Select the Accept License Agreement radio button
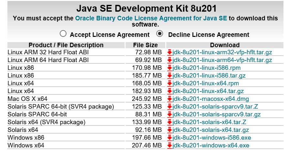Screen dimensions: 287x152 [x=63, y=34]
